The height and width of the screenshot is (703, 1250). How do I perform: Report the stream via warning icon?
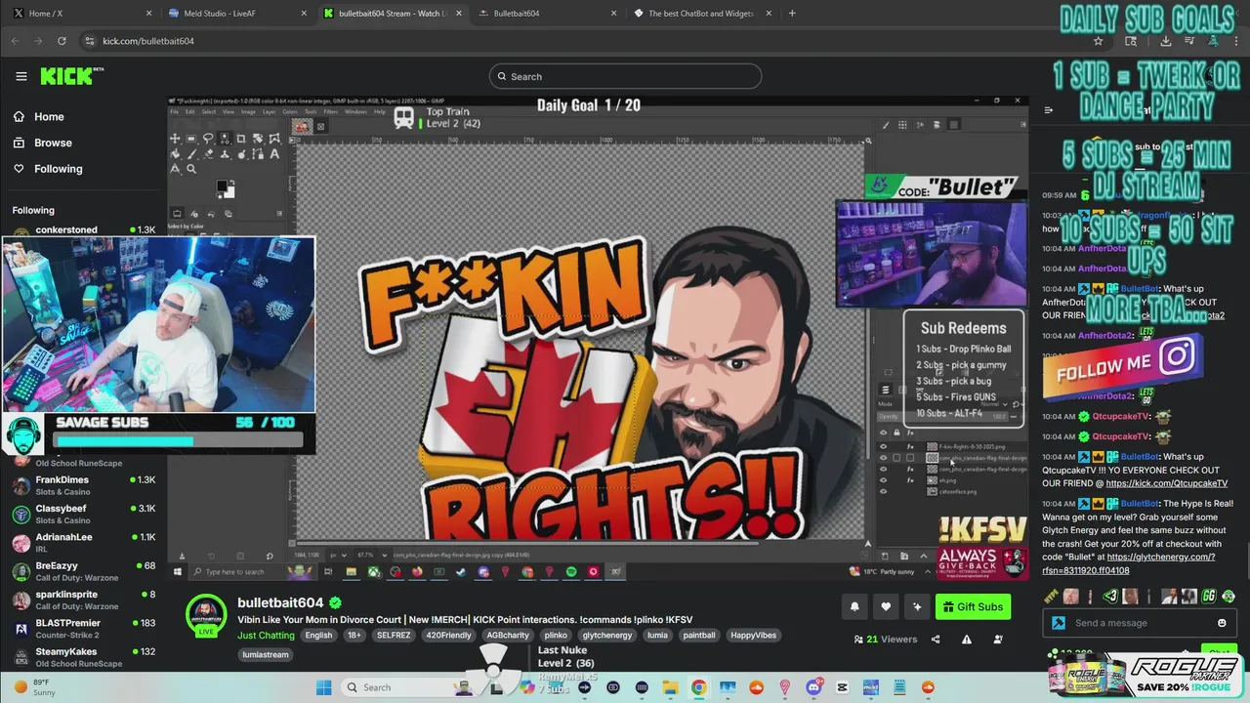[967, 640]
